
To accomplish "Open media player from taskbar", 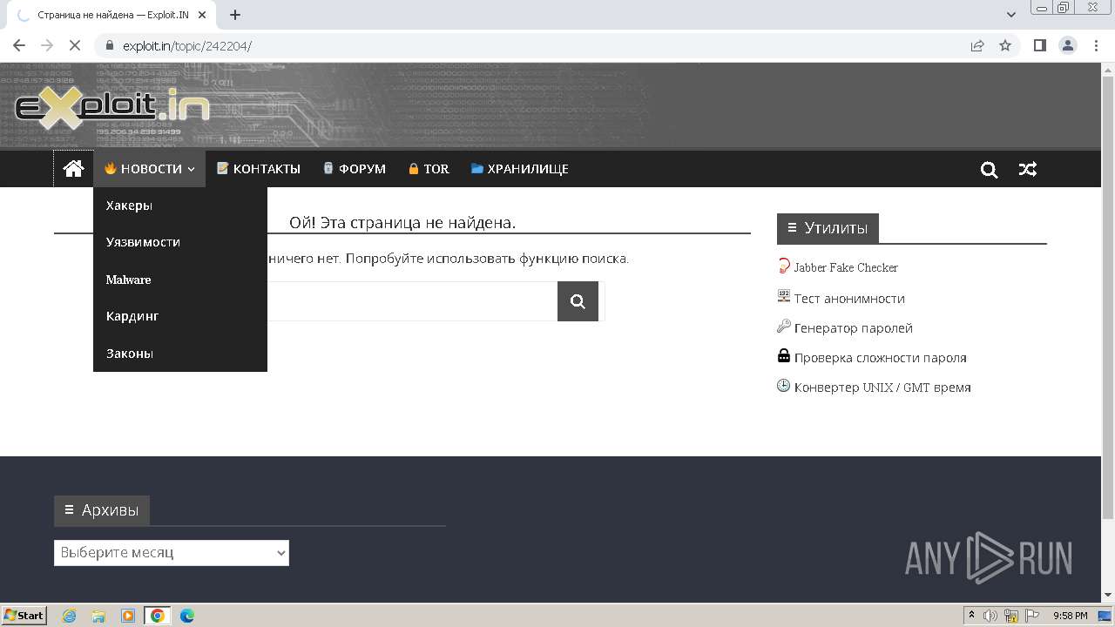I will 128,616.
